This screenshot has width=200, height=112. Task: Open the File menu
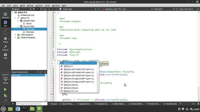pos(3,6)
